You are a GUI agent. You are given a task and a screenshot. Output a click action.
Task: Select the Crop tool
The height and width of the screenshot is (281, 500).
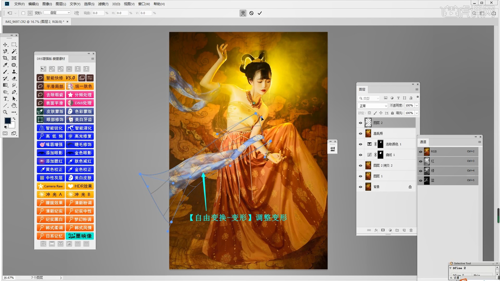pyautogui.click(x=5, y=58)
